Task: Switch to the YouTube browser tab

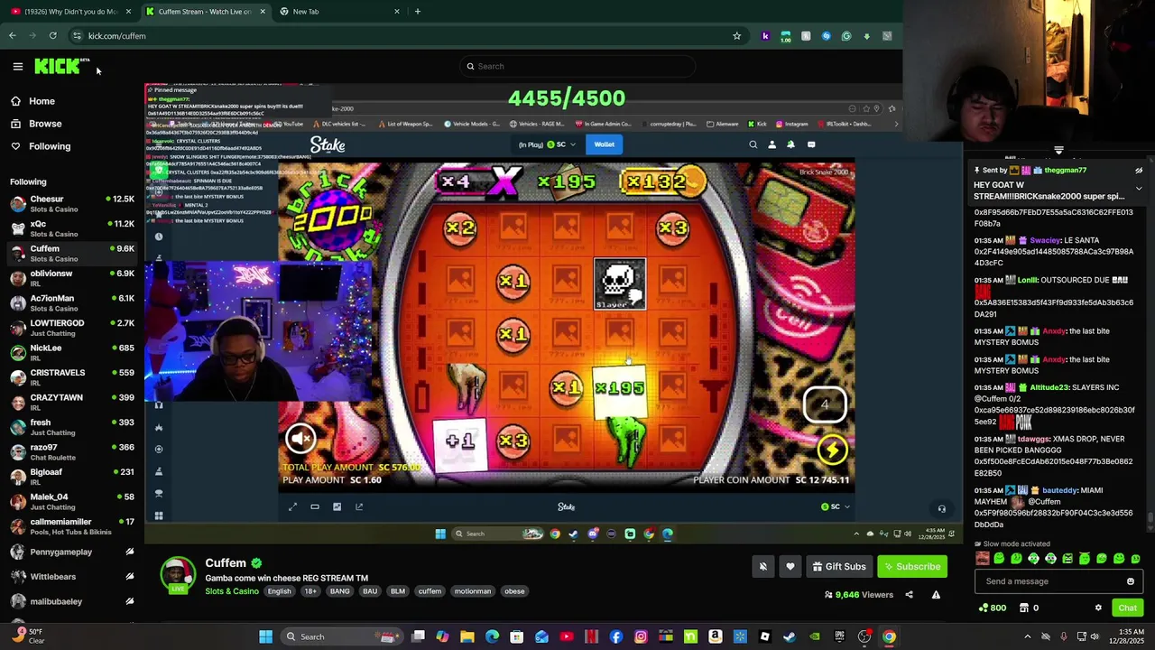Action: pos(70,12)
